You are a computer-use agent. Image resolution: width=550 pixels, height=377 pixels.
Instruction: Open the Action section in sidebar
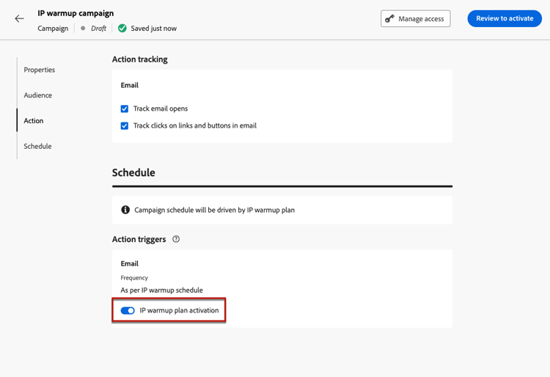[34, 120]
